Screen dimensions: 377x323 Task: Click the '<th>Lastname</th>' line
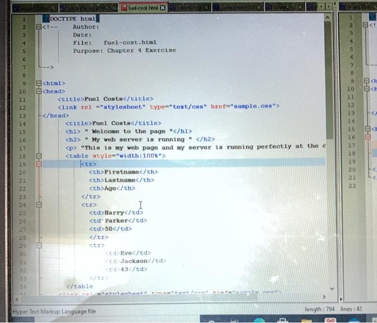click(x=121, y=180)
